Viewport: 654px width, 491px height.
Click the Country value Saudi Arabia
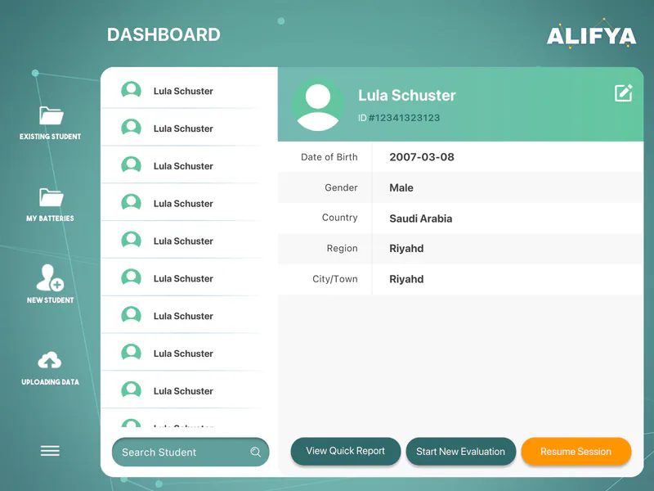(420, 218)
